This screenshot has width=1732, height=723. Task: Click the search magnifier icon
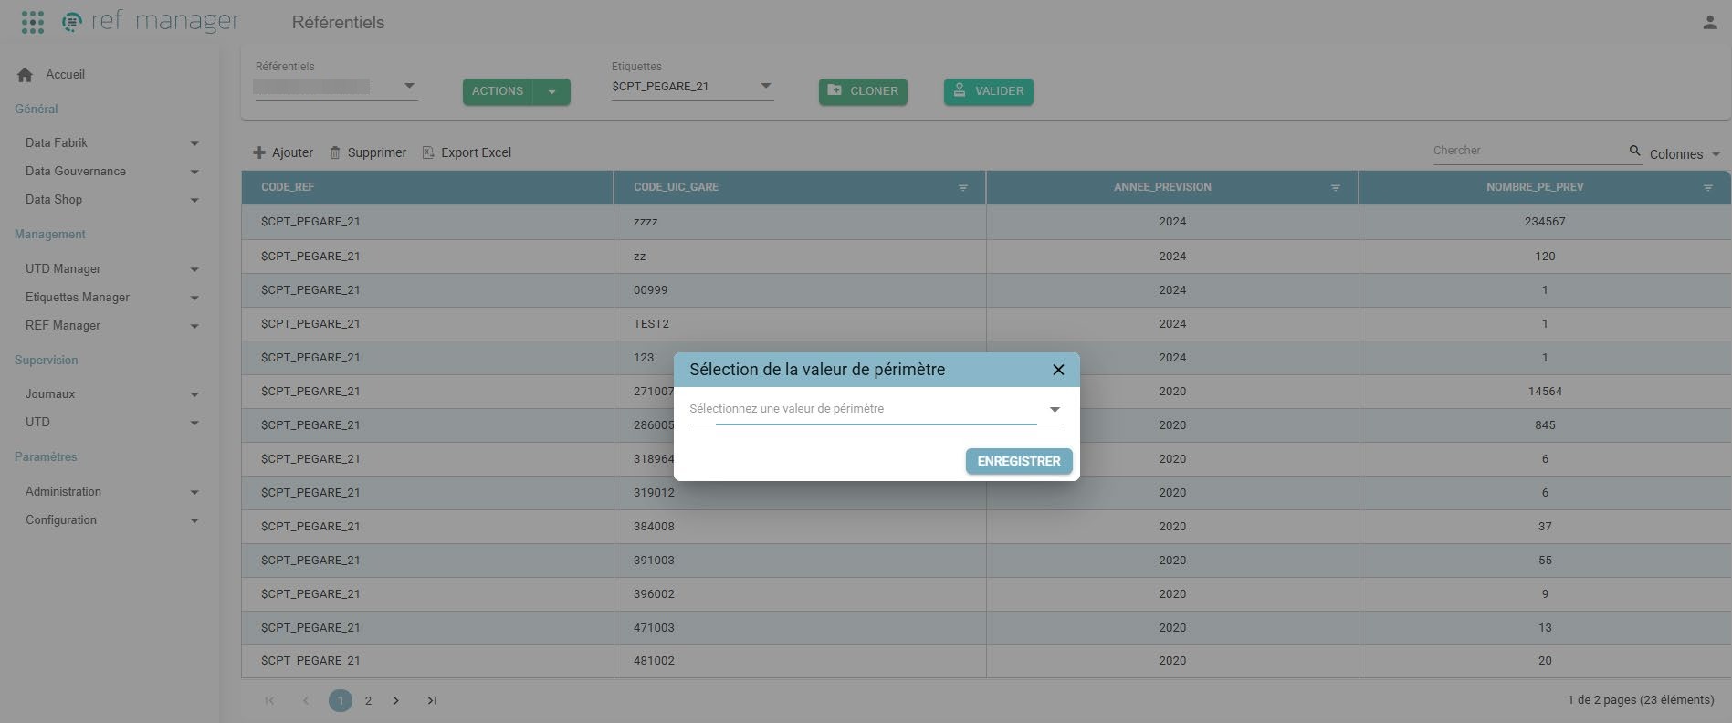[1634, 151]
